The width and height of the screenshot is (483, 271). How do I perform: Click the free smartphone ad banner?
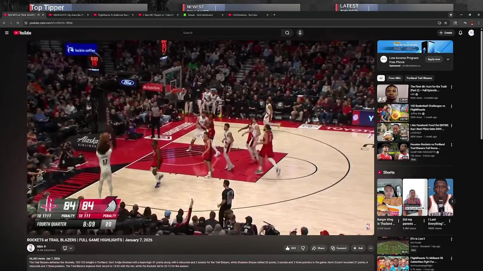tap(415, 47)
